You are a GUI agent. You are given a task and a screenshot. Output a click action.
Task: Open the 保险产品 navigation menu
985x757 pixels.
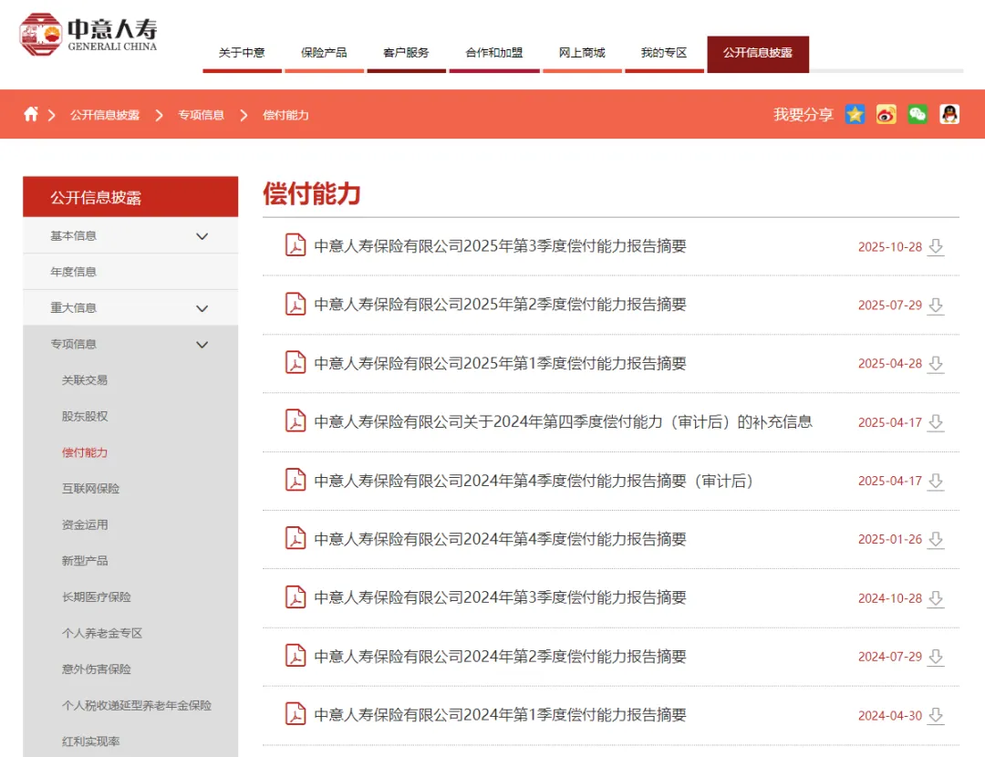[324, 53]
